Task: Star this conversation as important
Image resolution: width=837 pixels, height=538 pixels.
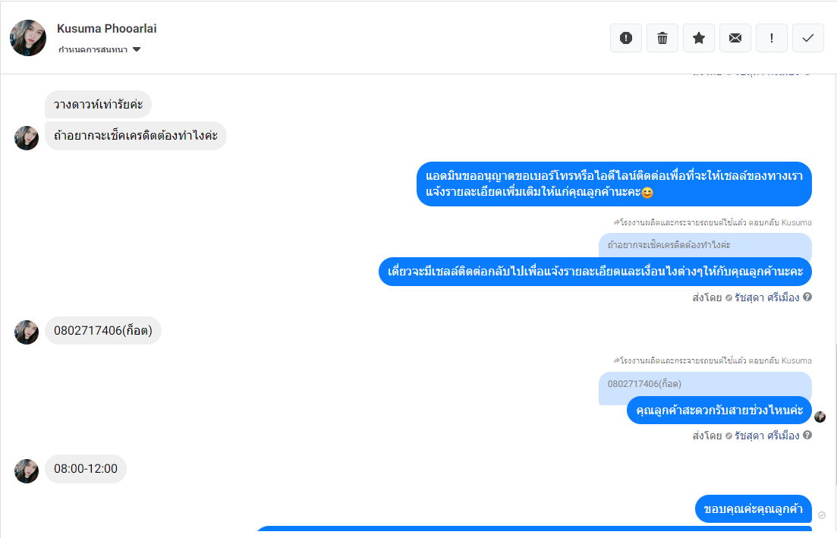Action: point(698,38)
